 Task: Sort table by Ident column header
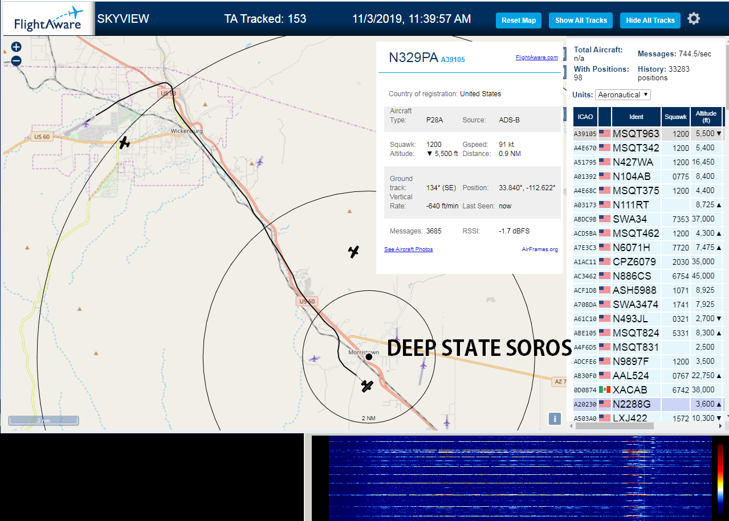[x=636, y=117]
